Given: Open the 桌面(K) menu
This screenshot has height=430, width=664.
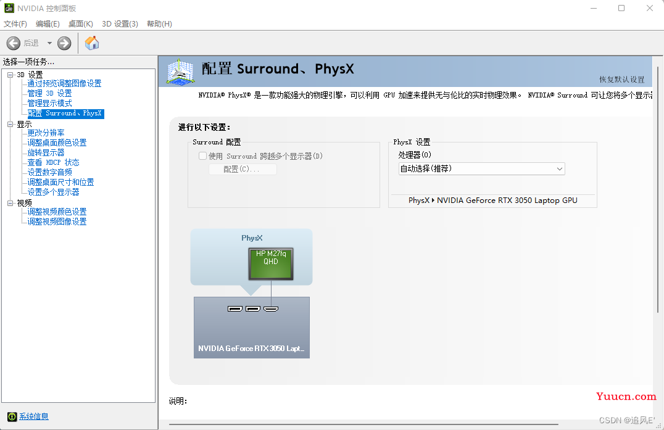Looking at the screenshot, I should [x=80, y=23].
